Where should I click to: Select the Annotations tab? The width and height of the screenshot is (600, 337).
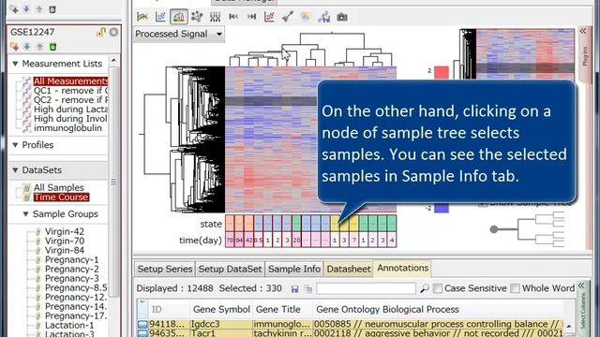[402, 268]
